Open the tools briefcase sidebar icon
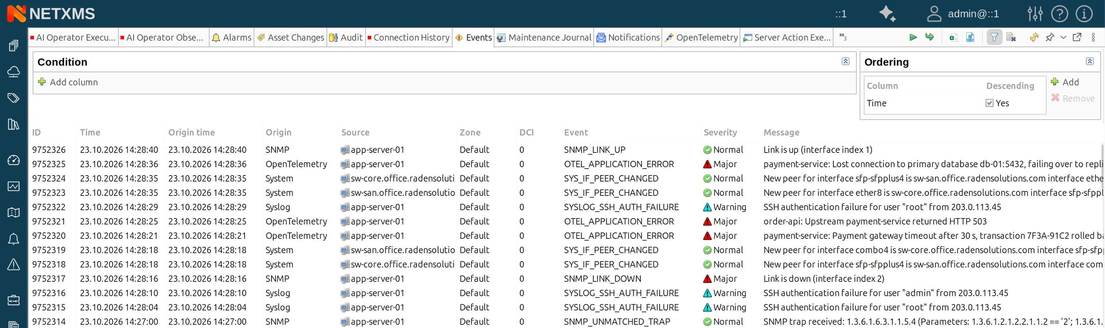 click(x=14, y=300)
